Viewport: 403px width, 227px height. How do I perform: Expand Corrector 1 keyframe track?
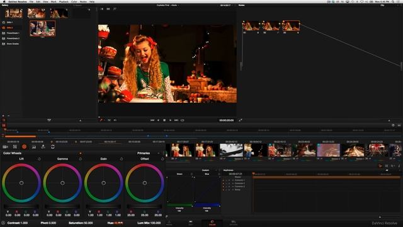[x=233, y=180]
